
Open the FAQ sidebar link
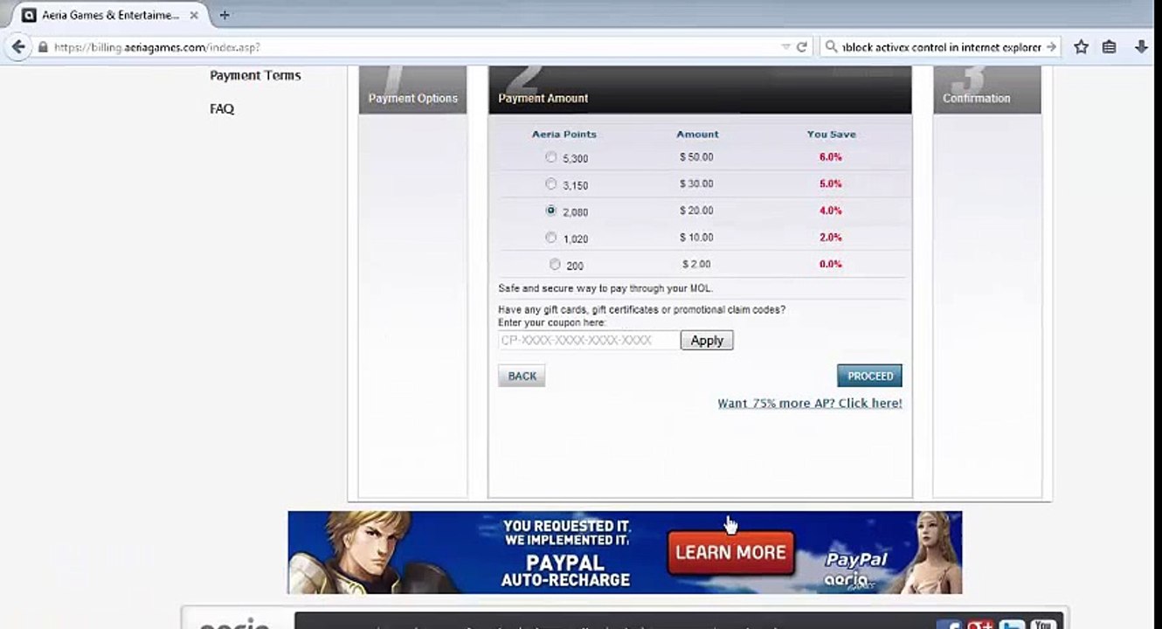(x=222, y=108)
